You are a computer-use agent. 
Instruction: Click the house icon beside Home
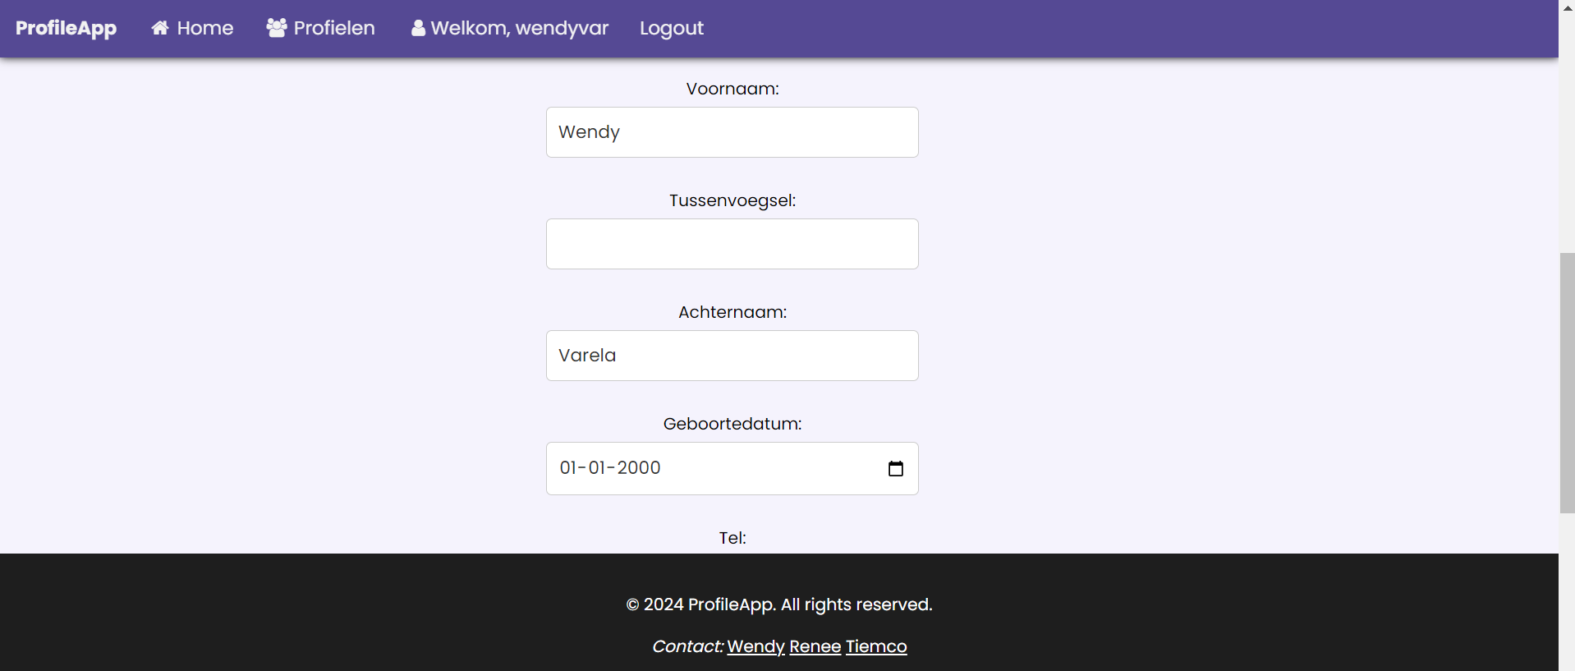coord(160,28)
